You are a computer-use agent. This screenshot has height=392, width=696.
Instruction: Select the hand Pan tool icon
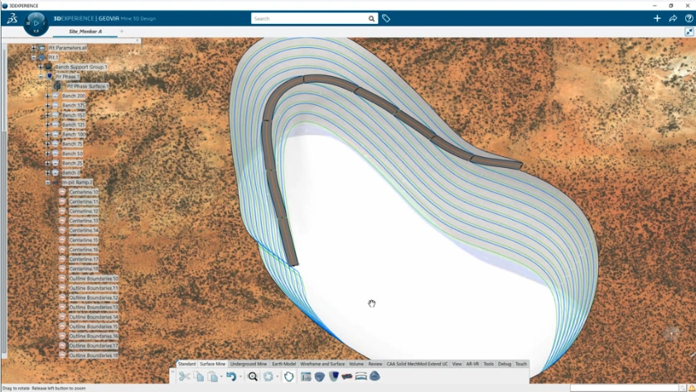[x=289, y=376]
